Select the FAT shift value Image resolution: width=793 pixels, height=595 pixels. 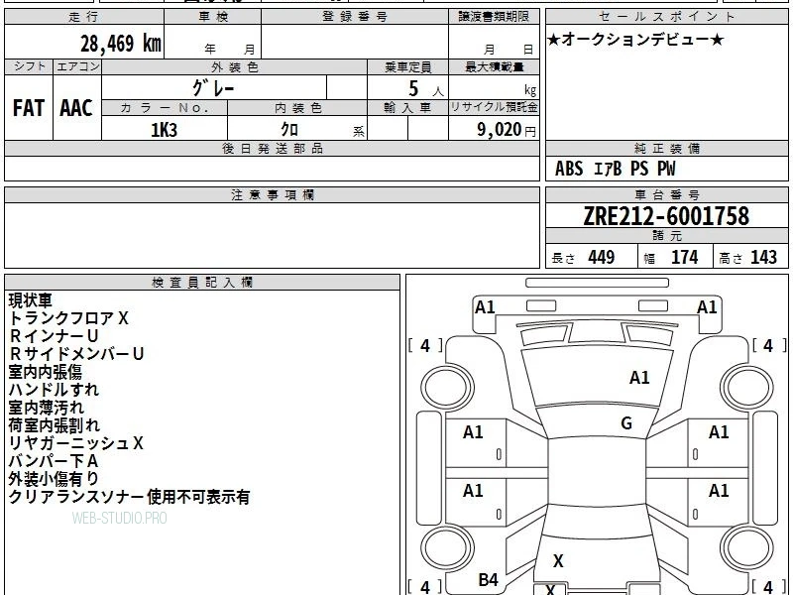click(29, 108)
